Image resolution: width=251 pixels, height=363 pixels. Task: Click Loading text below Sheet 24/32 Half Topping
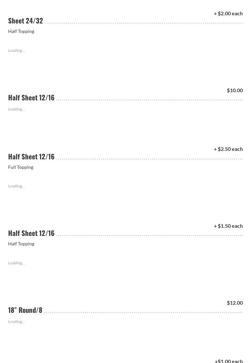(x=16, y=51)
